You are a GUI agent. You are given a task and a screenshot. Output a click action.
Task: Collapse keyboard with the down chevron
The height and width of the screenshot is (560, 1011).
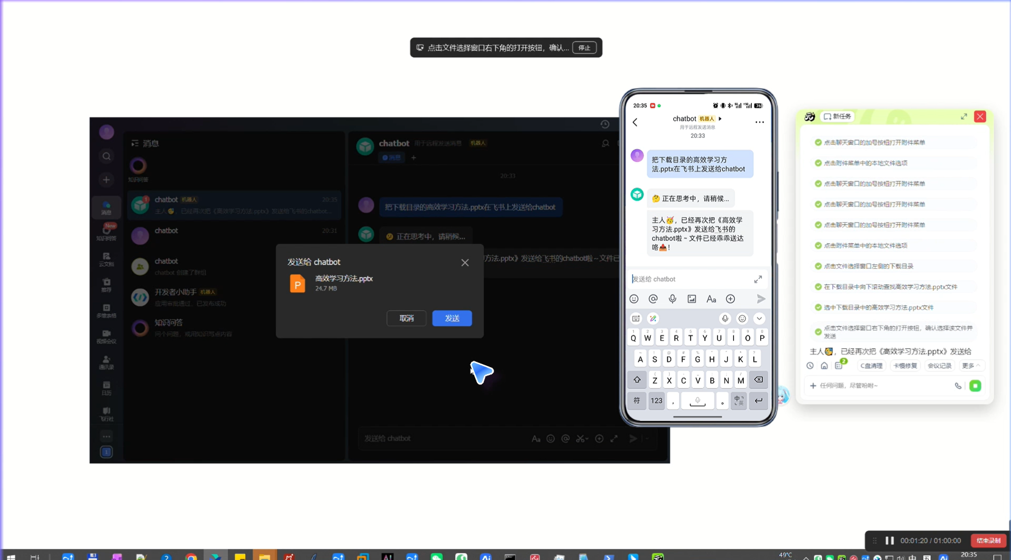coord(759,319)
